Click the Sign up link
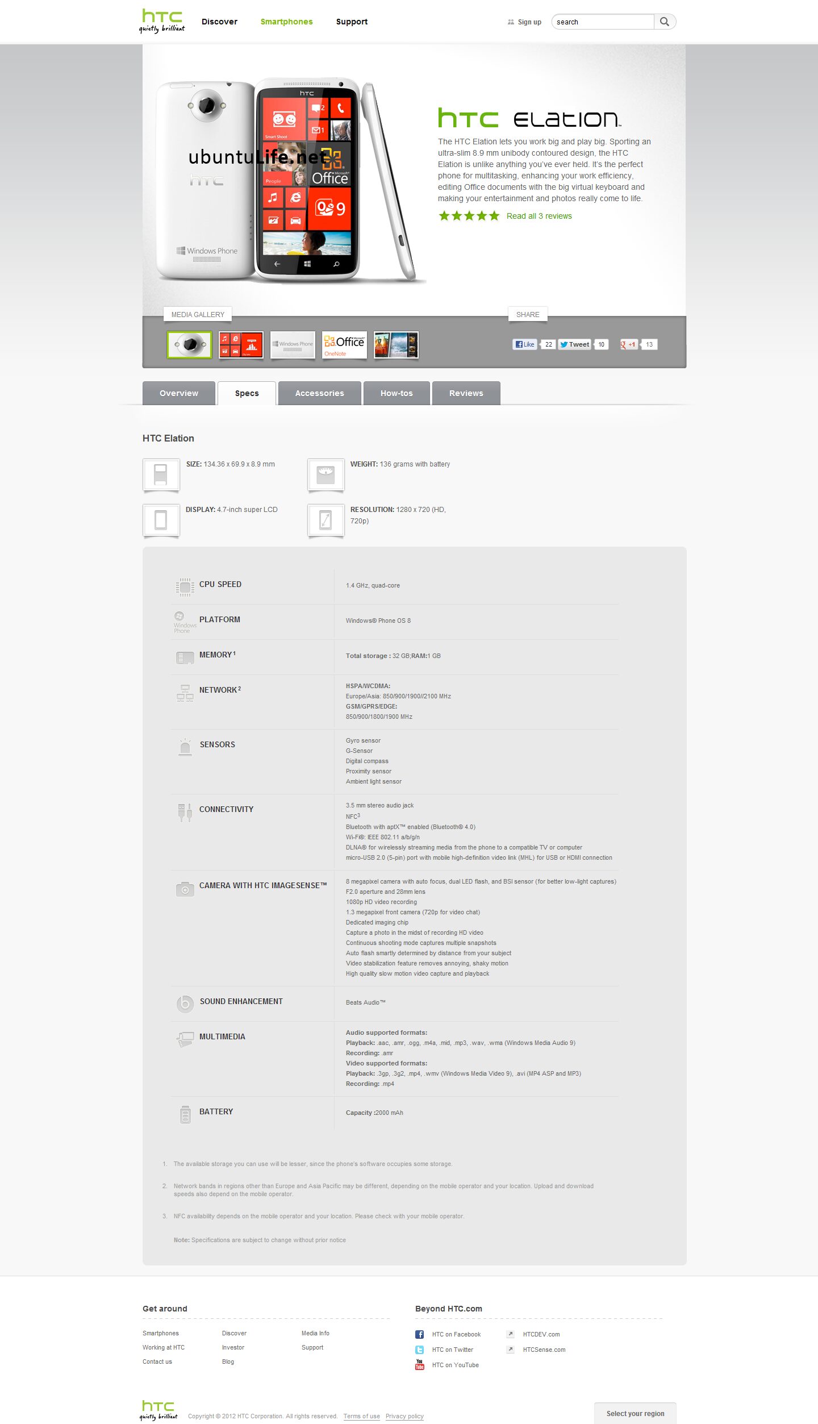Screen dimensions: 818x1424 click(x=529, y=22)
